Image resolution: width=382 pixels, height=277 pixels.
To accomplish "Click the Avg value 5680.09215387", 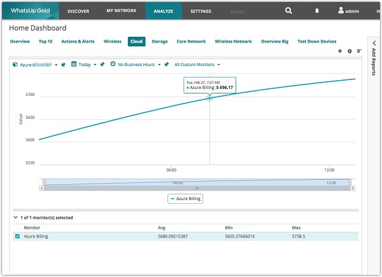I will [x=173, y=236].
